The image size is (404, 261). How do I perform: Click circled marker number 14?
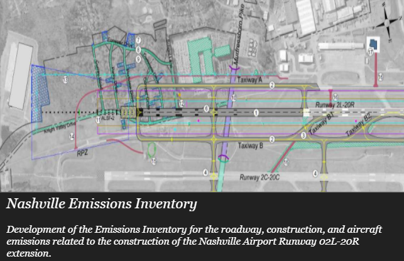coord(72,136)
